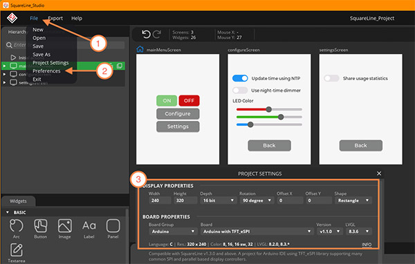Open the Depth 16 bit dropdown

[218, 200]
